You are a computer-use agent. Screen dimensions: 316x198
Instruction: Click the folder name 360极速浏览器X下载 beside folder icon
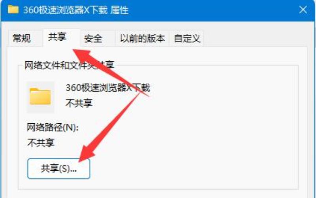108,88
